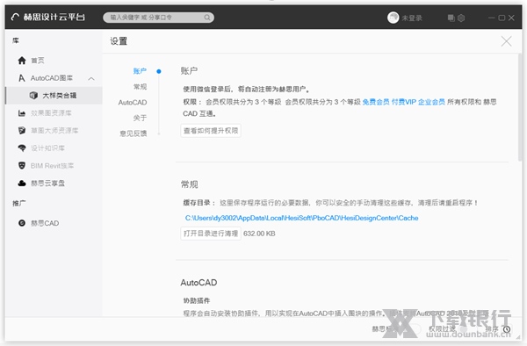This screenshot has height=346, width=527.
Task: Click the 推广 sidebar group label
Action: [18, 203]
